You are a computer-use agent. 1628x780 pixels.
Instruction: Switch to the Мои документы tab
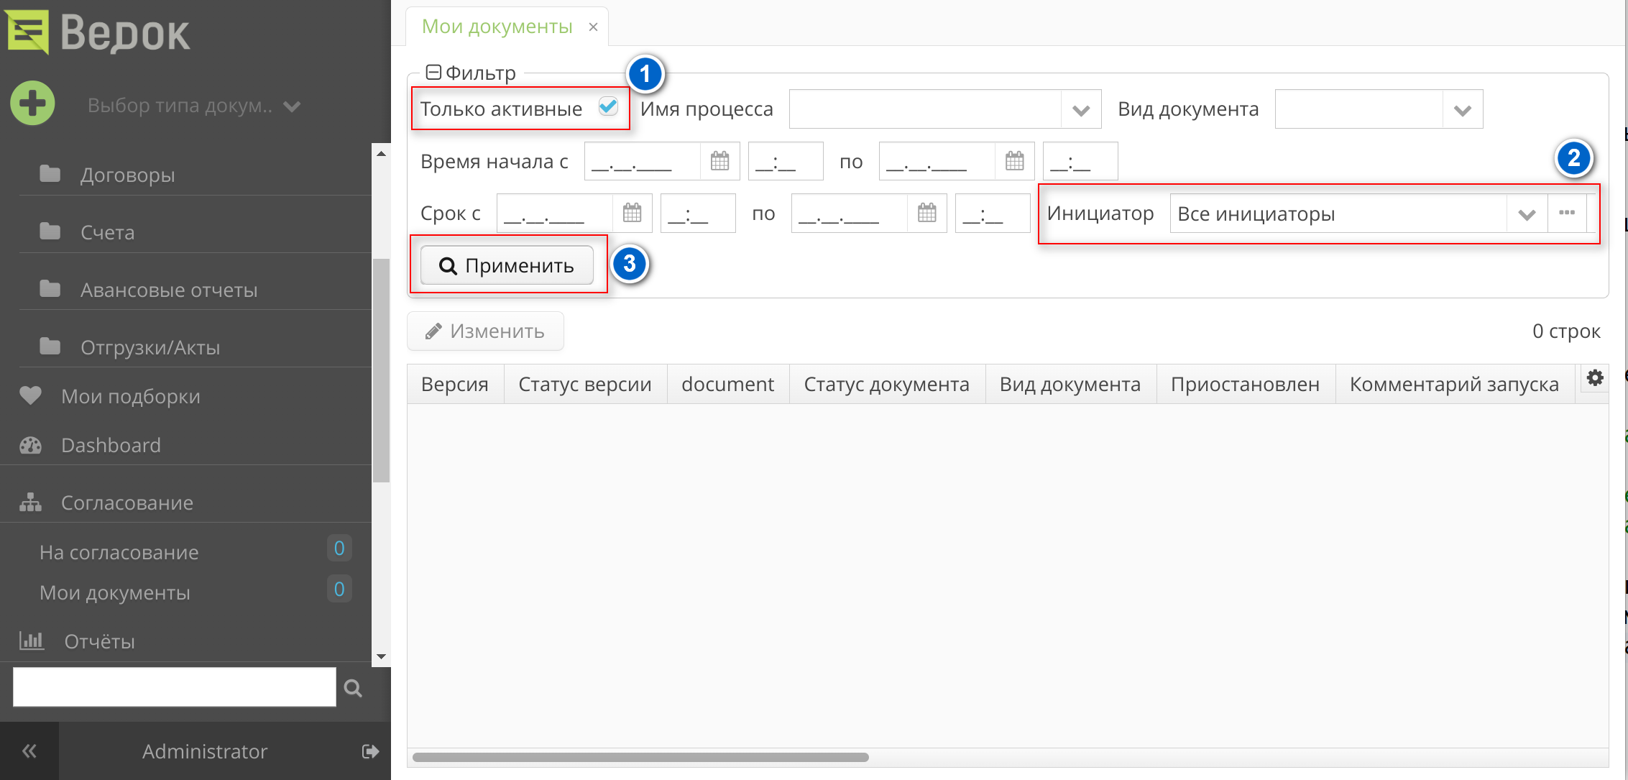(499, 26)
